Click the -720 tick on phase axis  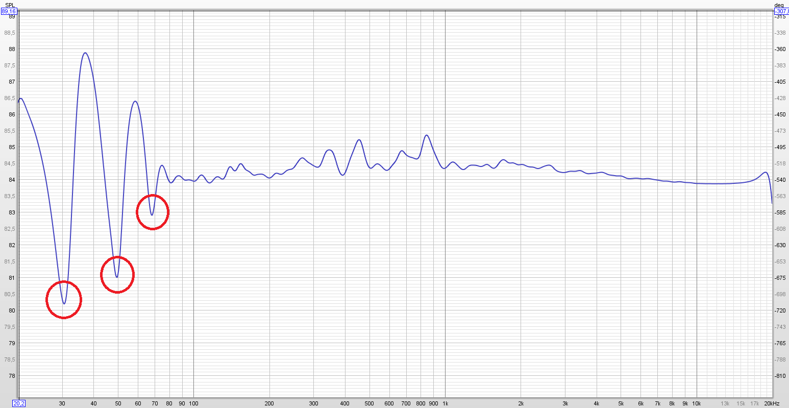[x=780, y=310]
